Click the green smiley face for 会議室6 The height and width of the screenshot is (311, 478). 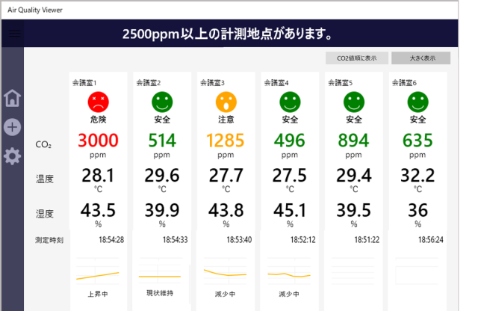[418, 102]
